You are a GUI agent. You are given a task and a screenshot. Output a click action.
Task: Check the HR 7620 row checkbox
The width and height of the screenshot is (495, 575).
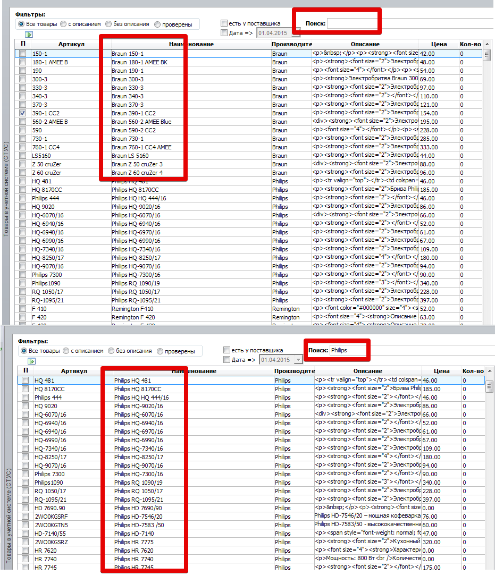(26, 550)
